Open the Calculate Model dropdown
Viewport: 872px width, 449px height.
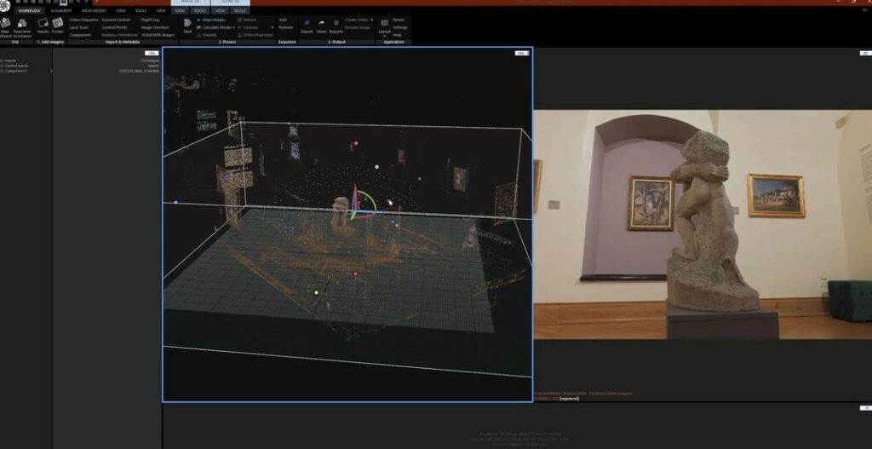pos(235,27)
